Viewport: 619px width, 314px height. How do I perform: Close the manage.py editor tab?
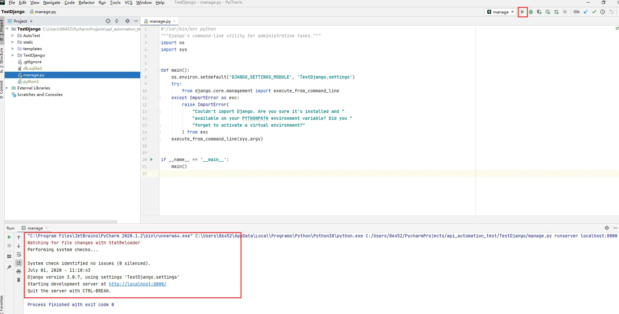click(x=174, y=21)
